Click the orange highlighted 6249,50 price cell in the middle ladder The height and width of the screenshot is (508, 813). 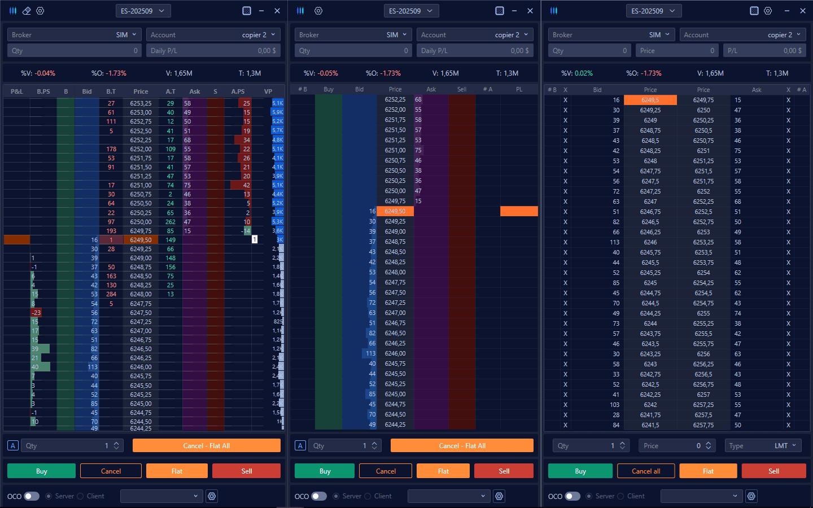pos(395,211)
